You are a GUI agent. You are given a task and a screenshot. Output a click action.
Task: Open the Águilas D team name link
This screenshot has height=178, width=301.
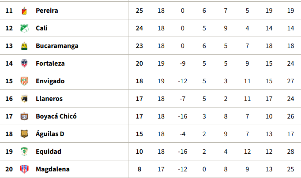pos(50,134)
